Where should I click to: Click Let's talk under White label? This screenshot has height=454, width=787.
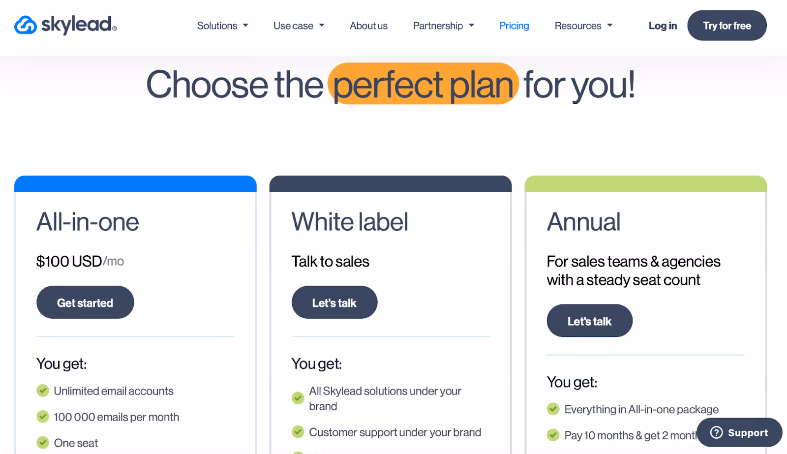334,302
